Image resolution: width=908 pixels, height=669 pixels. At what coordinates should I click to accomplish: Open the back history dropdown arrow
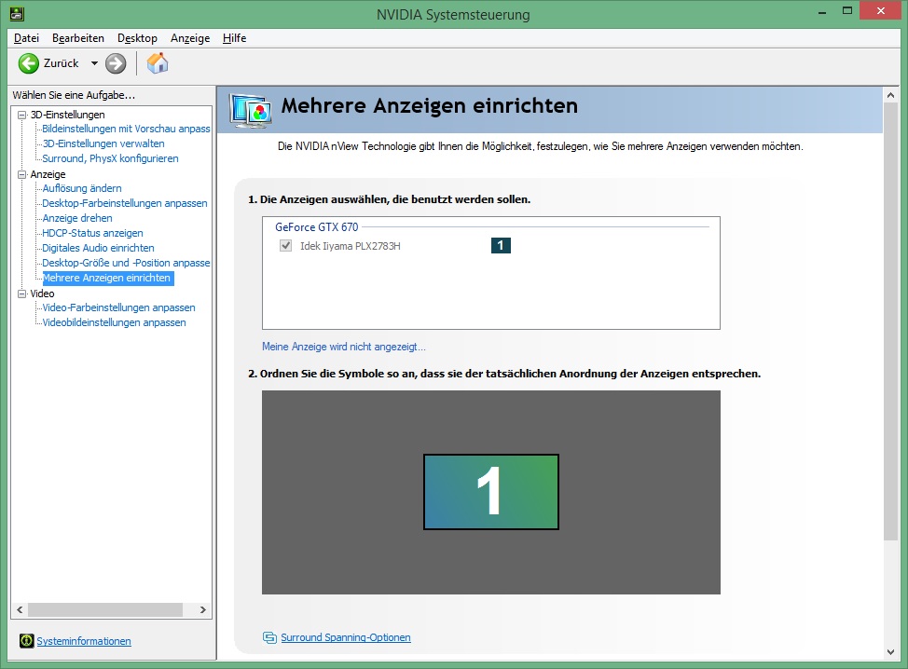click(x=94, y=63)
